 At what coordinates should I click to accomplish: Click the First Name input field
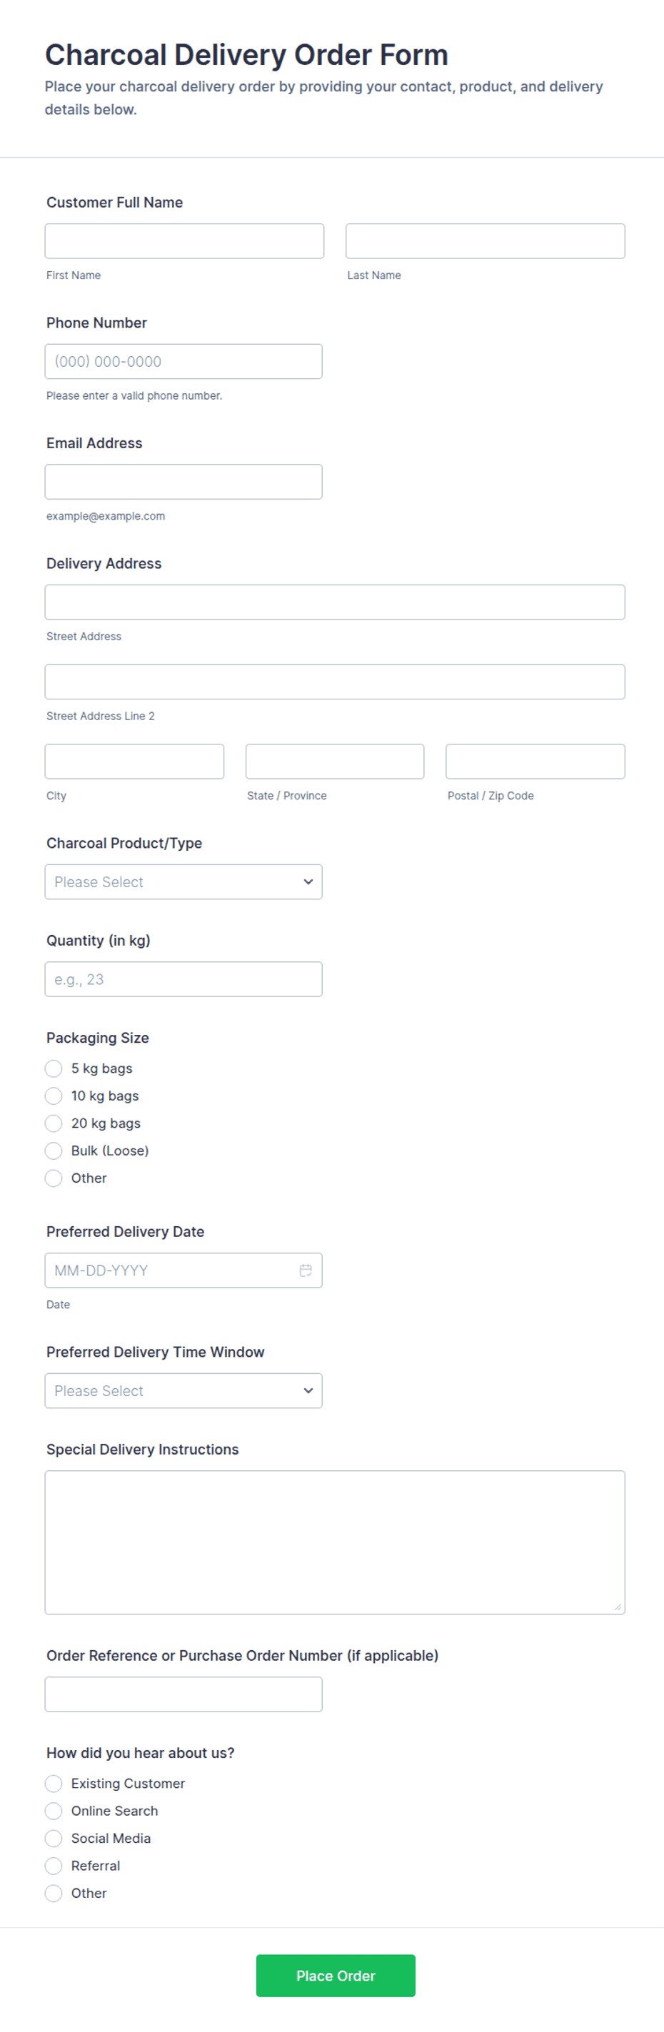[x=184, y=241]
